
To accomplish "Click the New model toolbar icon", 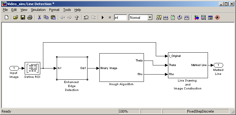I will coord(6,18).
